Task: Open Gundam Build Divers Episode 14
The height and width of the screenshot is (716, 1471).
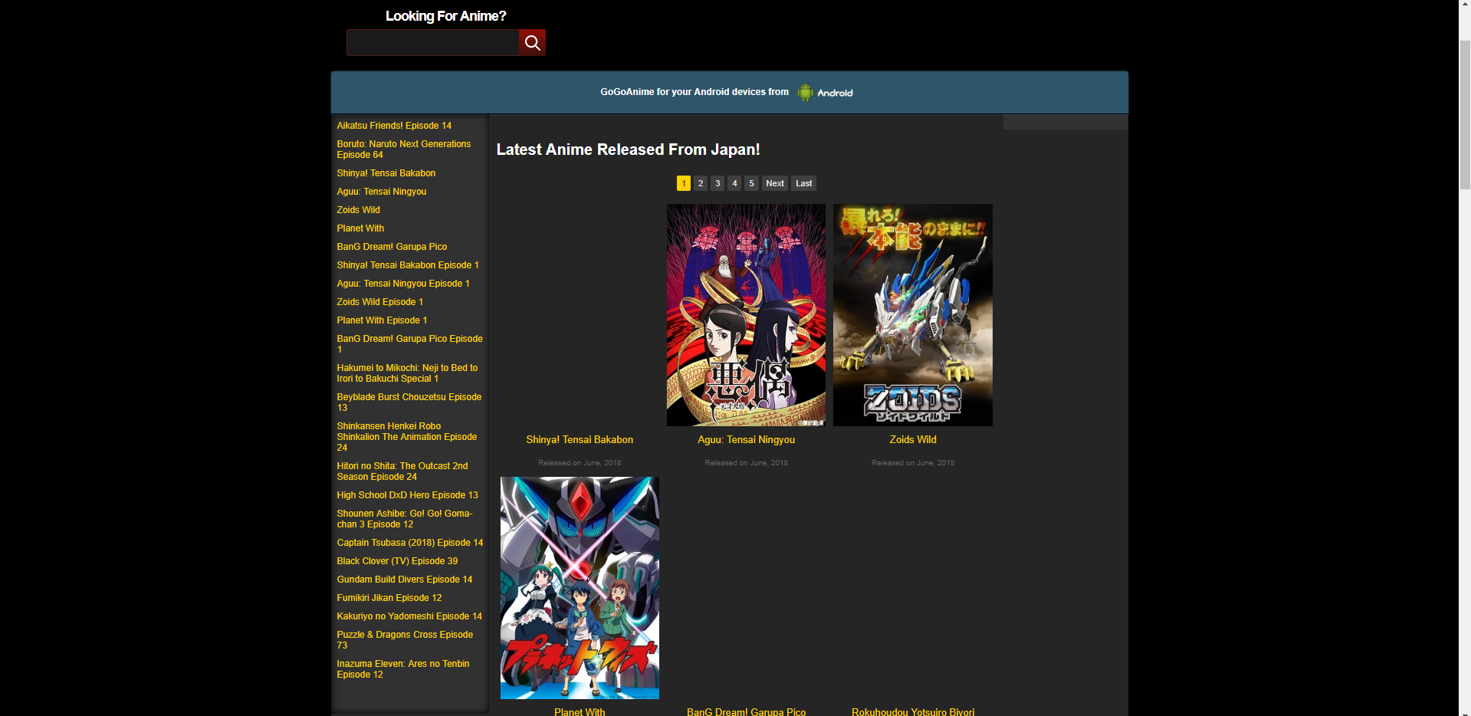Action: pyautogui.click(x=405, y=580)
